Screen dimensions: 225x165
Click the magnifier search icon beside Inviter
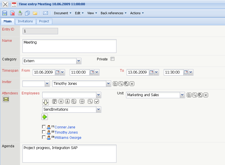[121, 84]
